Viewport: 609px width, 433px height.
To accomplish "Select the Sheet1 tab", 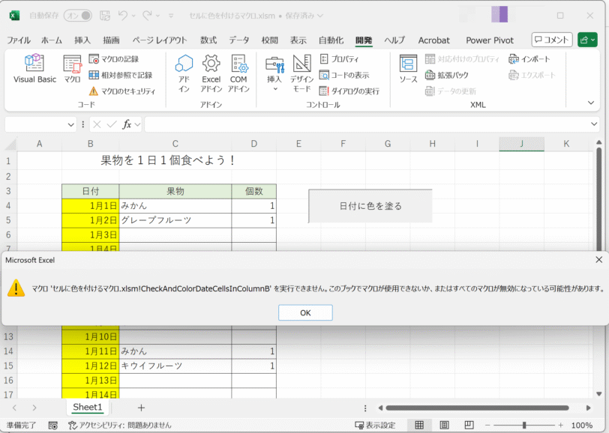I will 88,407.
